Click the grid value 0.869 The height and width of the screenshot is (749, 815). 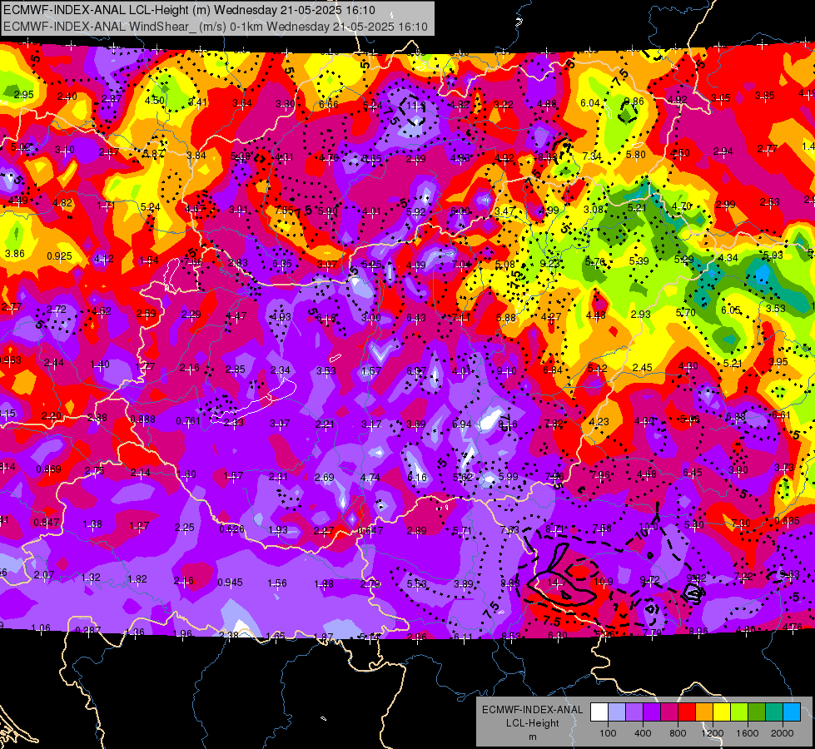[x=48, y=469]
